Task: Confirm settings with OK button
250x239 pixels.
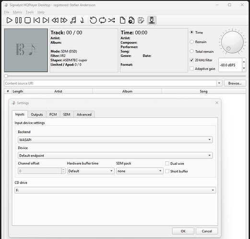Action: point(183,231)
